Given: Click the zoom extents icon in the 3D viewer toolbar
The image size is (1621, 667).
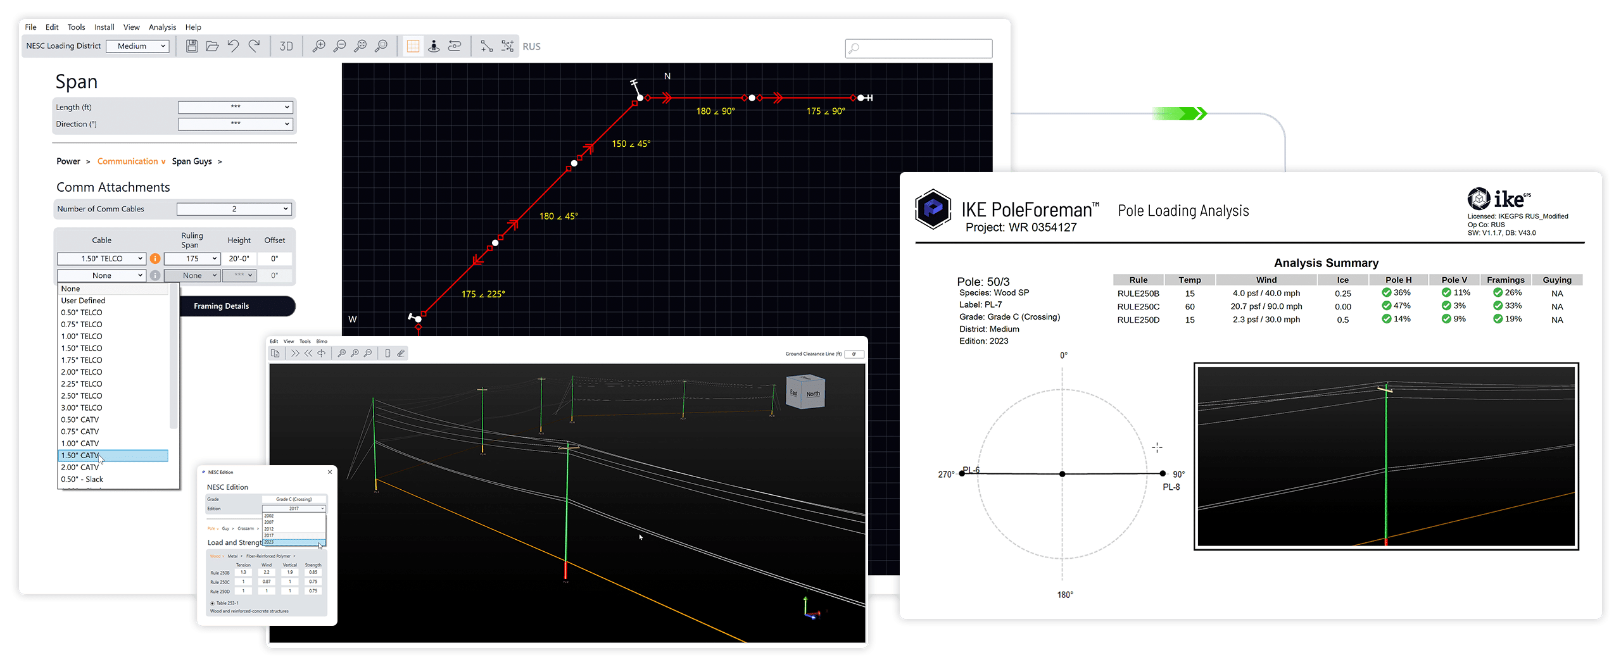Looking at the screenshot, I should (341, 354).
